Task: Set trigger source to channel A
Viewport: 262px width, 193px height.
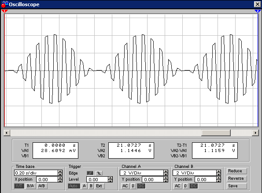Action: point(84,186)
